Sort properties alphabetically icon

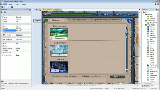tap(5, 12)
